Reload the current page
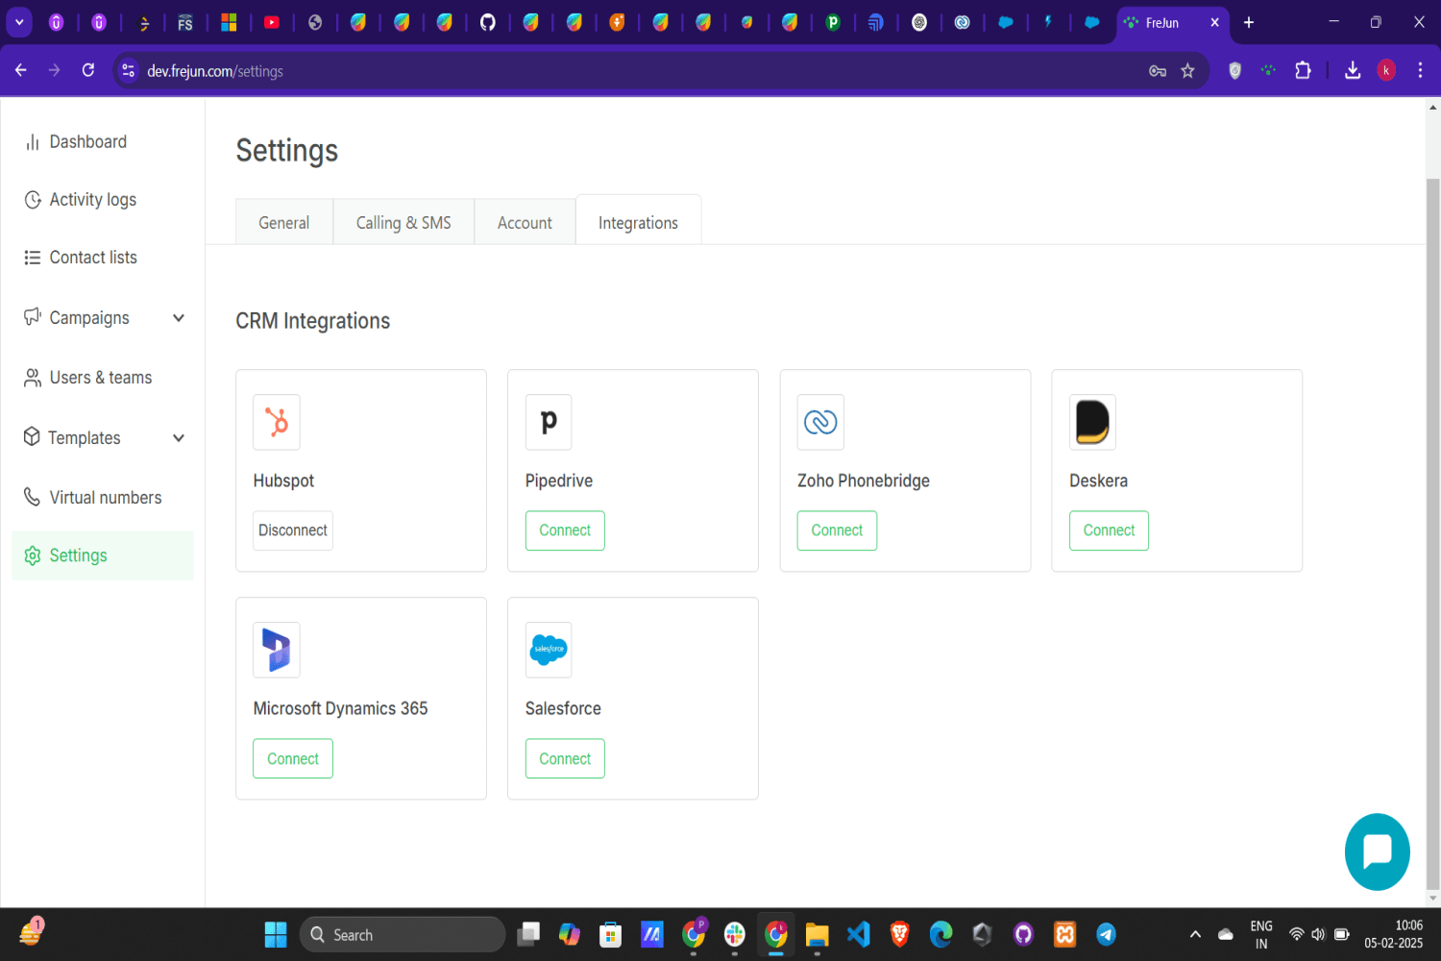 click(x=88, y=70)
